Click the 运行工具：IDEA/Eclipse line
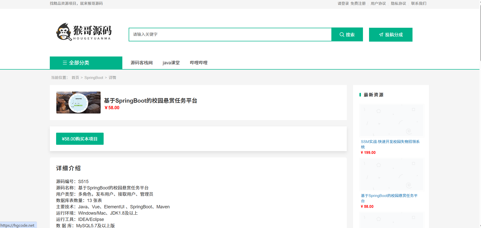Image resolution: width=481 pixels, height=228 pixels. (x=80, y=219)
